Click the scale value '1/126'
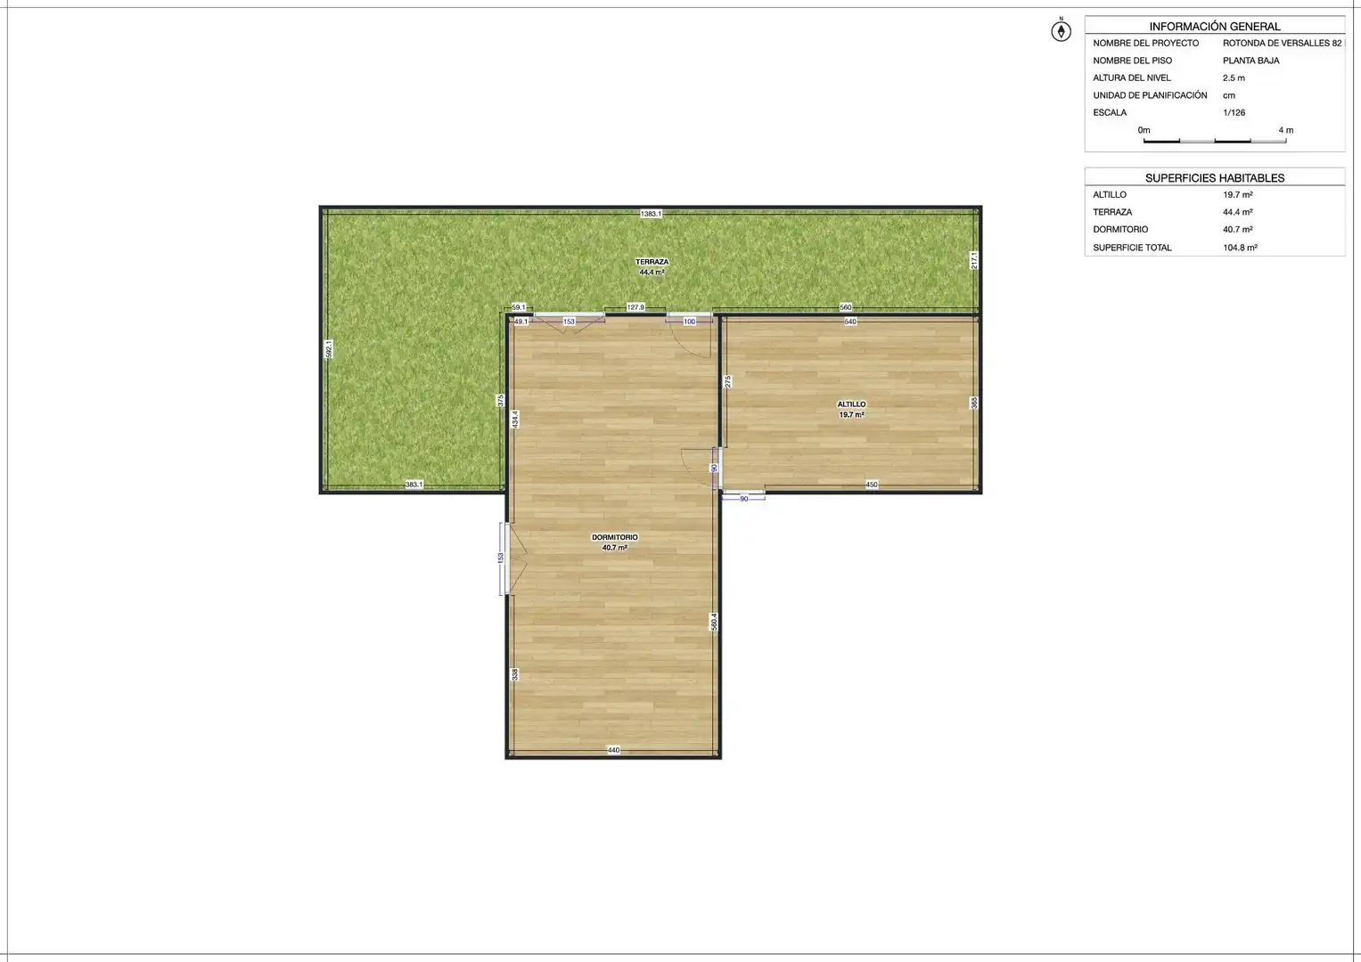Viewport: 1361px width, 962px height. [1234, 113]
